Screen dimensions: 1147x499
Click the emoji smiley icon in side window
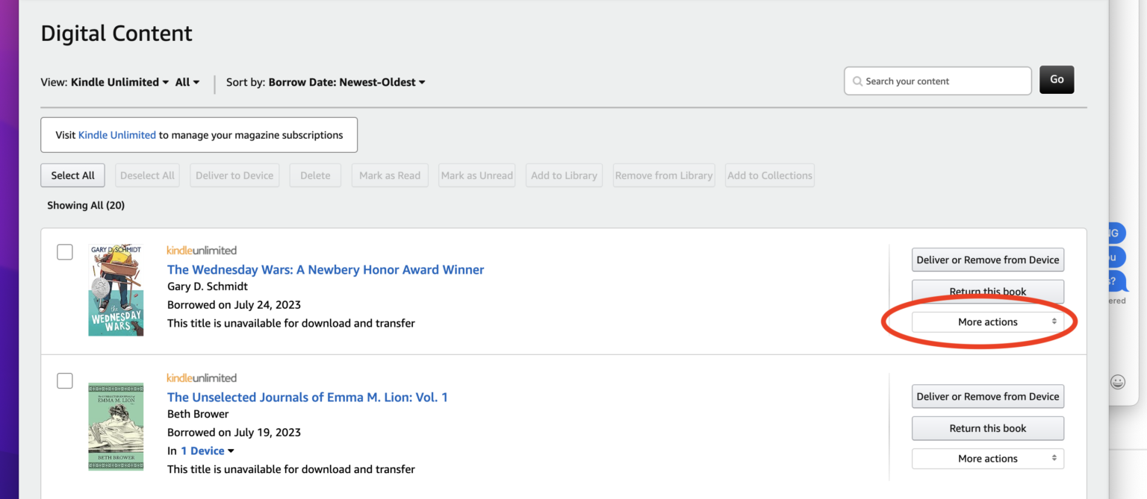1117,382
